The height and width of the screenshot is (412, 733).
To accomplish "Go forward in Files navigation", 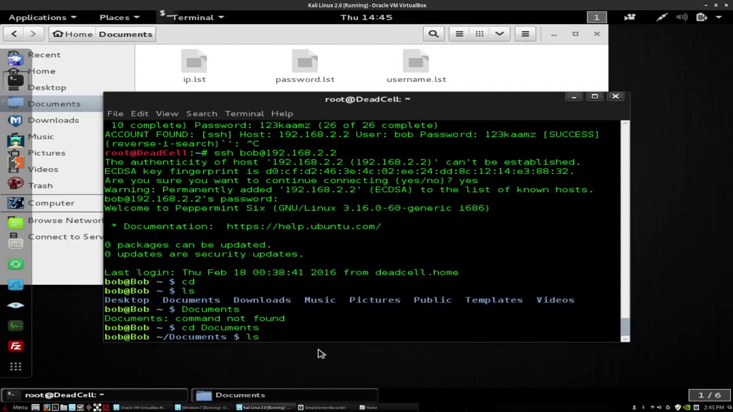I will (x=33, y=34).
